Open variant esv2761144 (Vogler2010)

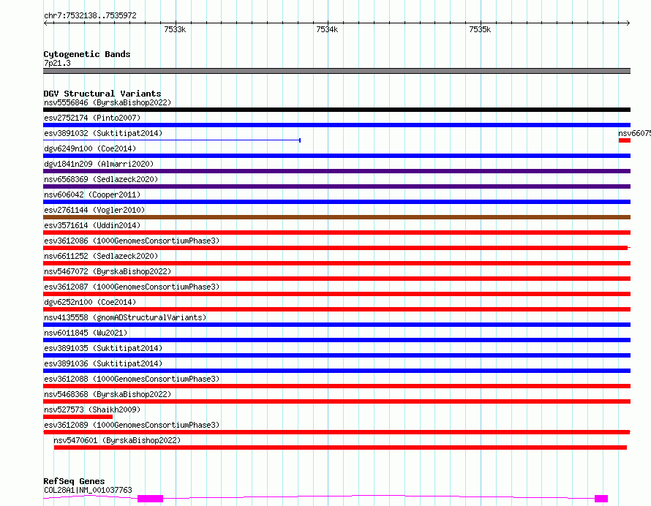click(94, 210)
